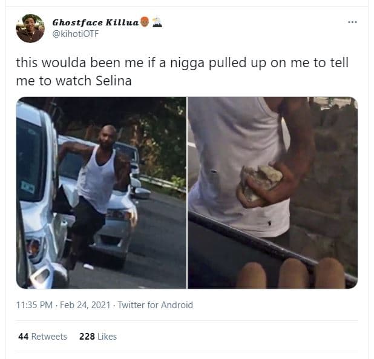Open the Twitter for Android source link

coord(156,305)
